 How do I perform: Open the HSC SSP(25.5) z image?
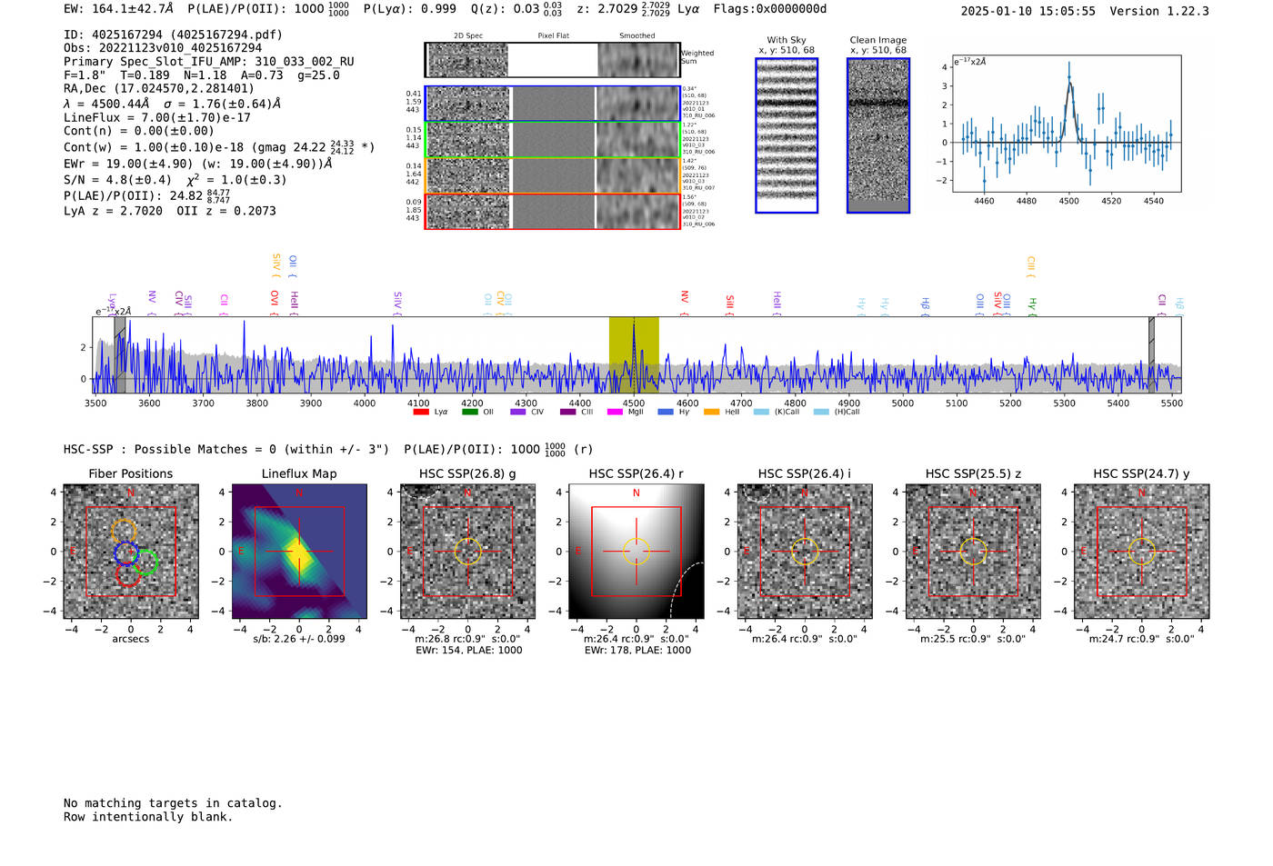[x=973, y=552]
